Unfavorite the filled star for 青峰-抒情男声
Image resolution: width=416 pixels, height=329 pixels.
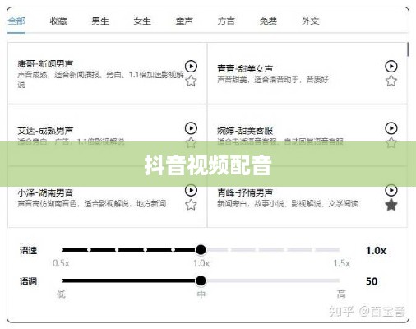(x=391, y=205)
